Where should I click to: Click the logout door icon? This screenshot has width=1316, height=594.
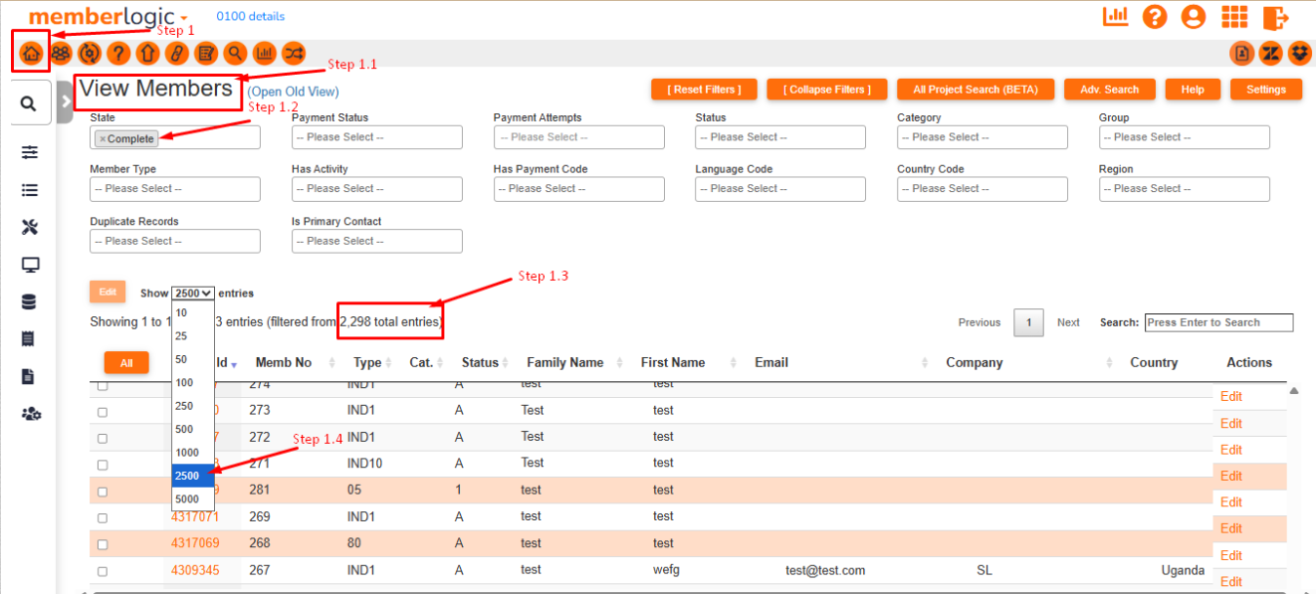1275,17
